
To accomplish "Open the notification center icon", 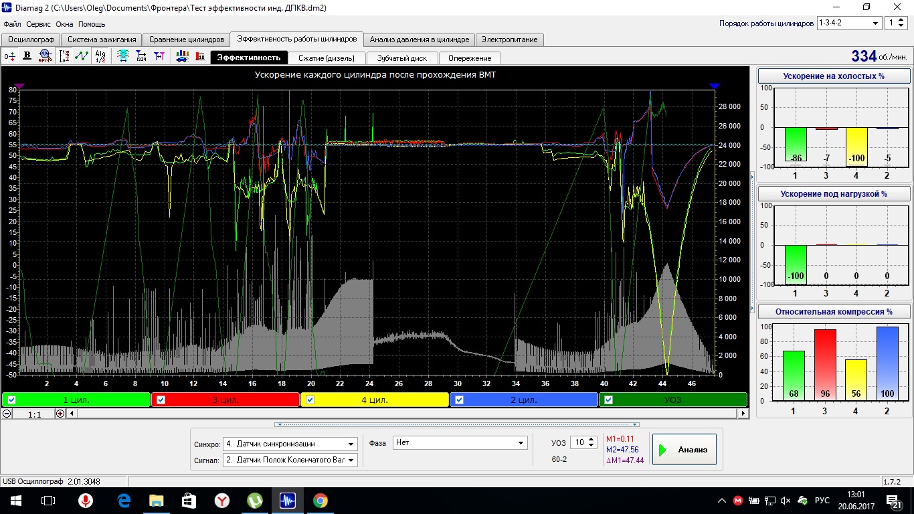I will point(894,502).
